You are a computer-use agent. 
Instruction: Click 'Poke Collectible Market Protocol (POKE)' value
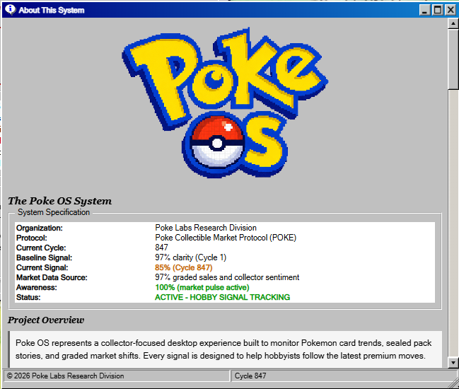[226, 238]
